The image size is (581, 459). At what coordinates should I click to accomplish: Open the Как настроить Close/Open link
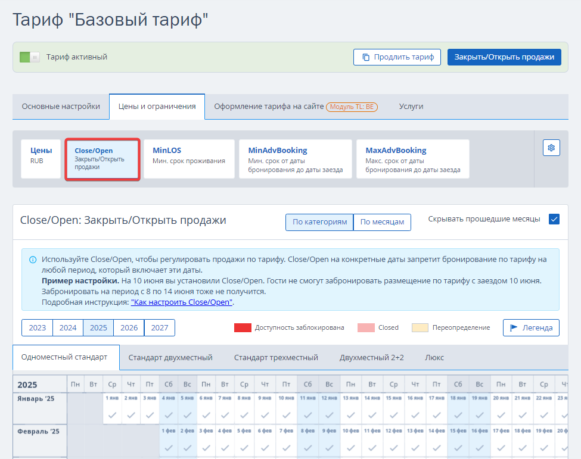[182, 302]
